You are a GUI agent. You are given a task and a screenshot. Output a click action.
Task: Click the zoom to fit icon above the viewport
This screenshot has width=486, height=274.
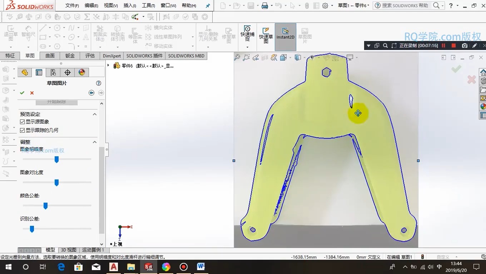(238, 57)
